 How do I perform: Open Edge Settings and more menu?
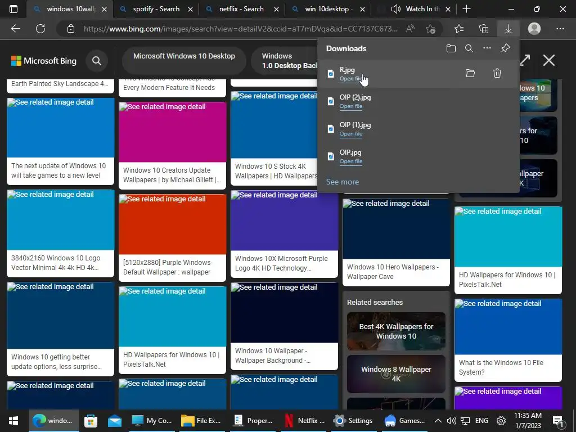(560, 29)
